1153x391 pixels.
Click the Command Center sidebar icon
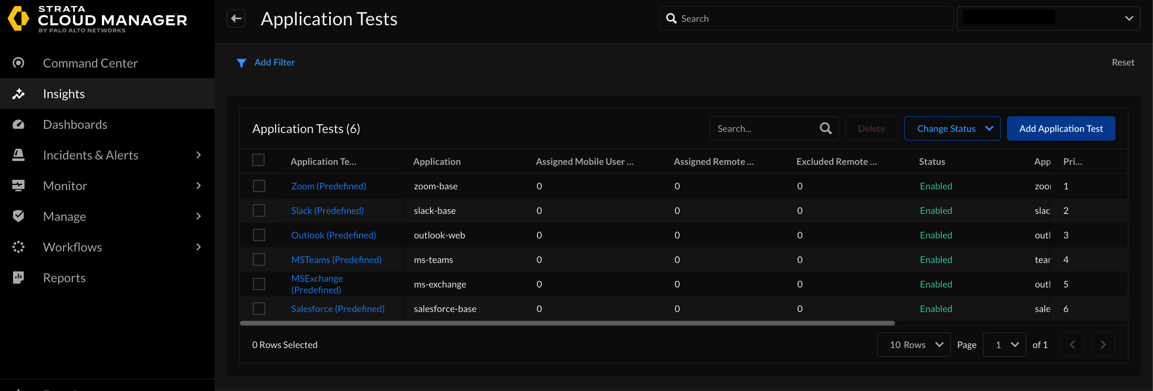[18, 63]
